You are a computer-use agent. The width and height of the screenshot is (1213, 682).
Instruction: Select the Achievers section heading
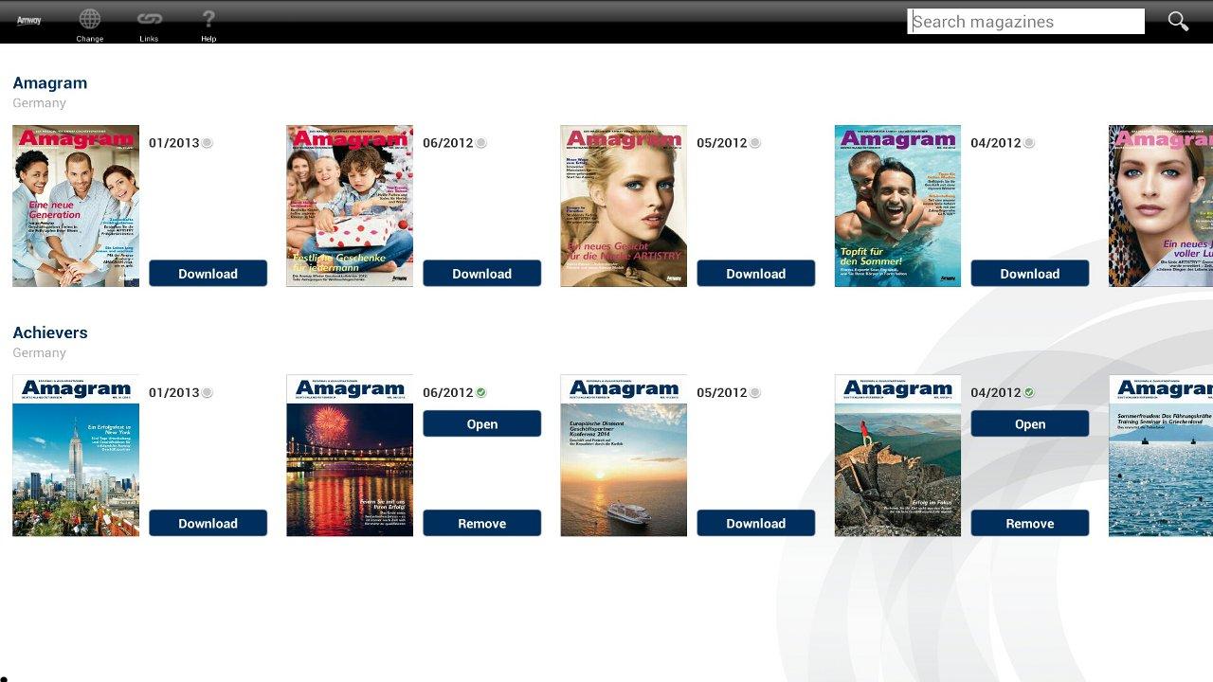[x=50, y=332]
